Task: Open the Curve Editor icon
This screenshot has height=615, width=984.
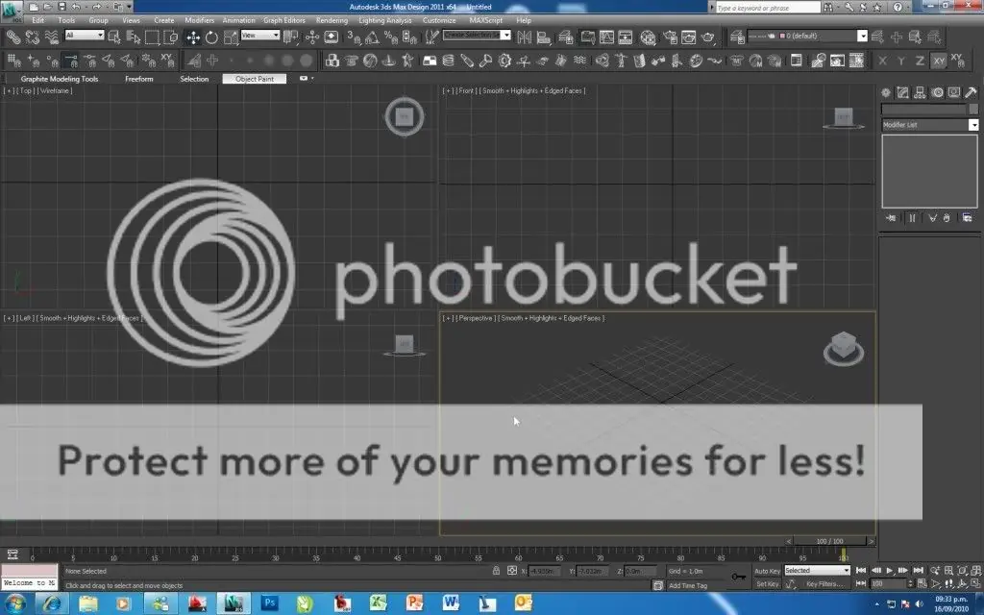Action: (x=606, y=37)
